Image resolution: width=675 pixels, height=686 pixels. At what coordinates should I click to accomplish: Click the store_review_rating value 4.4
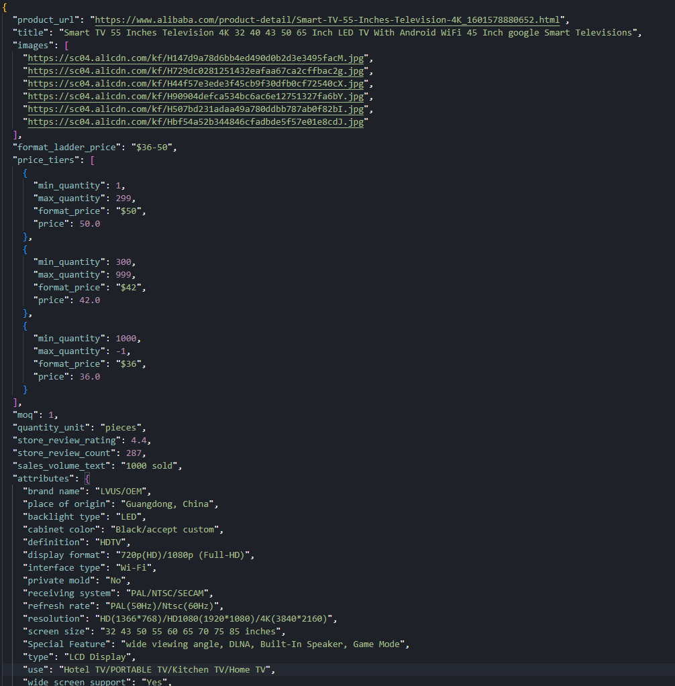[139, 440]
